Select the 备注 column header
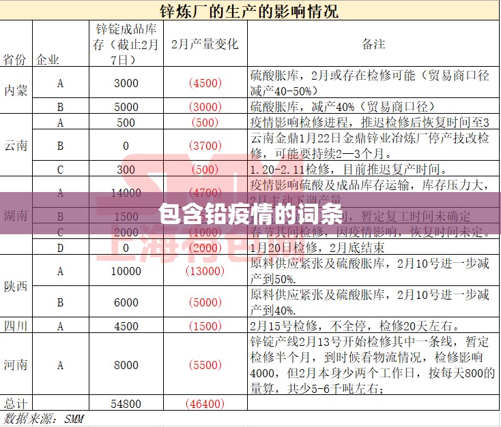Viewport: 501px width, 427px height. pyautogui.click(x=373, y=44)
